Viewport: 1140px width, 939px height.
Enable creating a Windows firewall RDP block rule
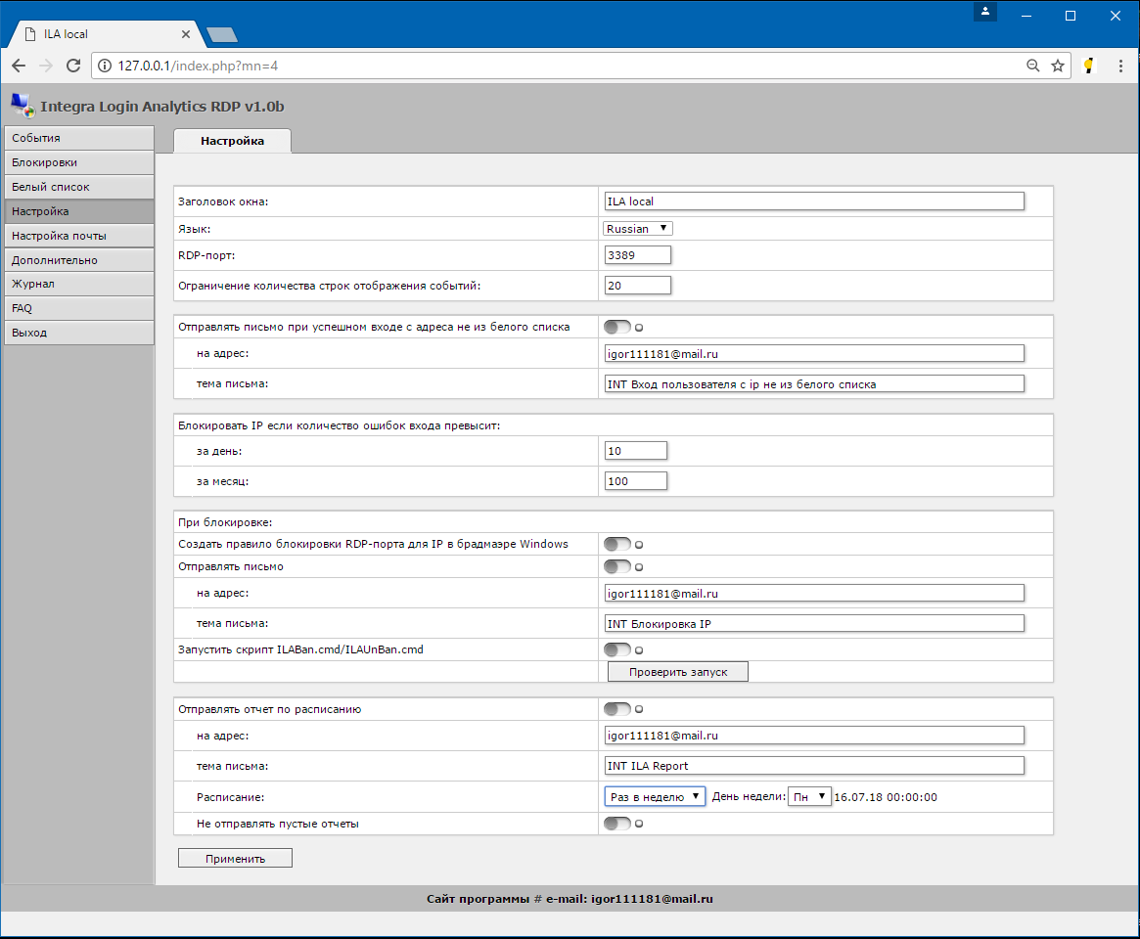617,545
